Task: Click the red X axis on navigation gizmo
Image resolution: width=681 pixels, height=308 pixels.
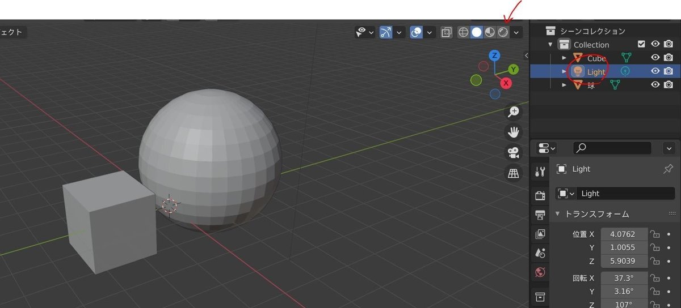Action: 506,83
